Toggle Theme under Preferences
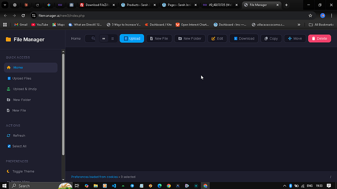Image resolution: width=337 pixels, height=189 pixels. click(31, 171)
